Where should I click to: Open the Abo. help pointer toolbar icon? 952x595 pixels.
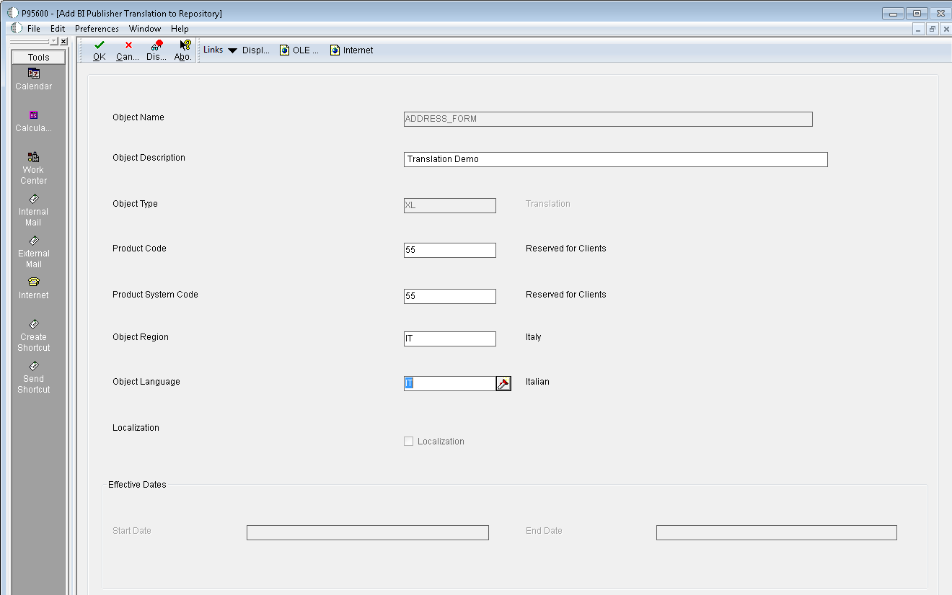184,50
